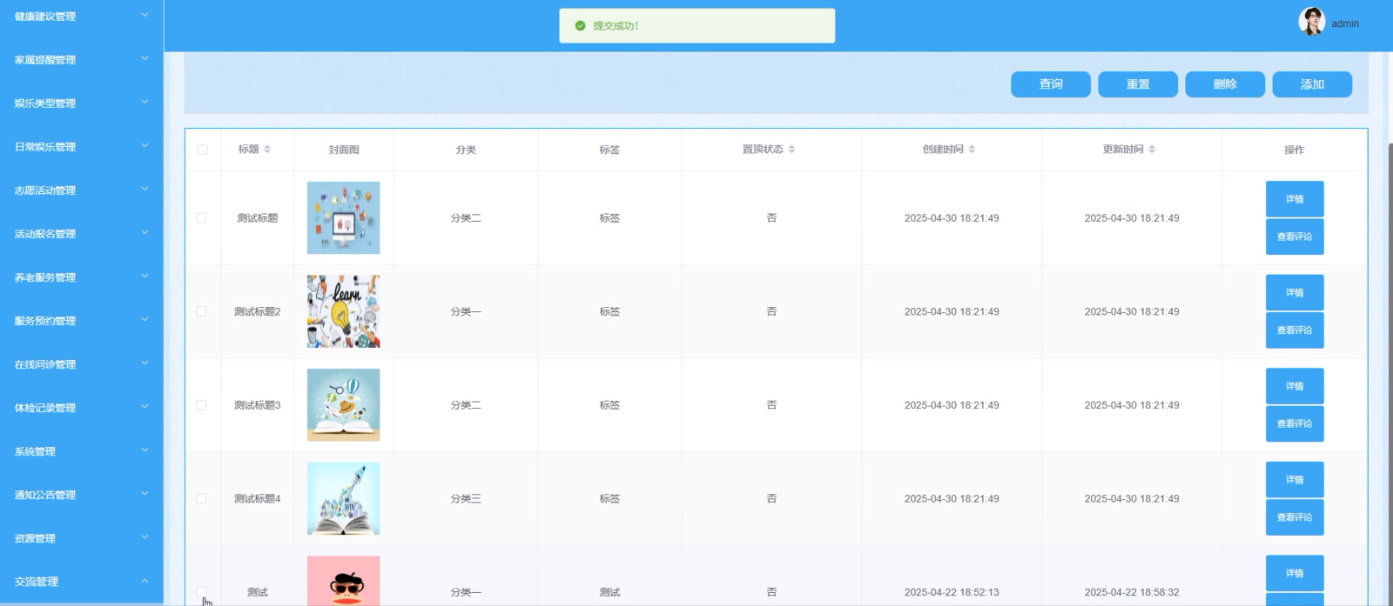Check the row checkbox for 测试标题
Image resolution: width=1393 pixels, height=606 pixels.
point(201,218)
